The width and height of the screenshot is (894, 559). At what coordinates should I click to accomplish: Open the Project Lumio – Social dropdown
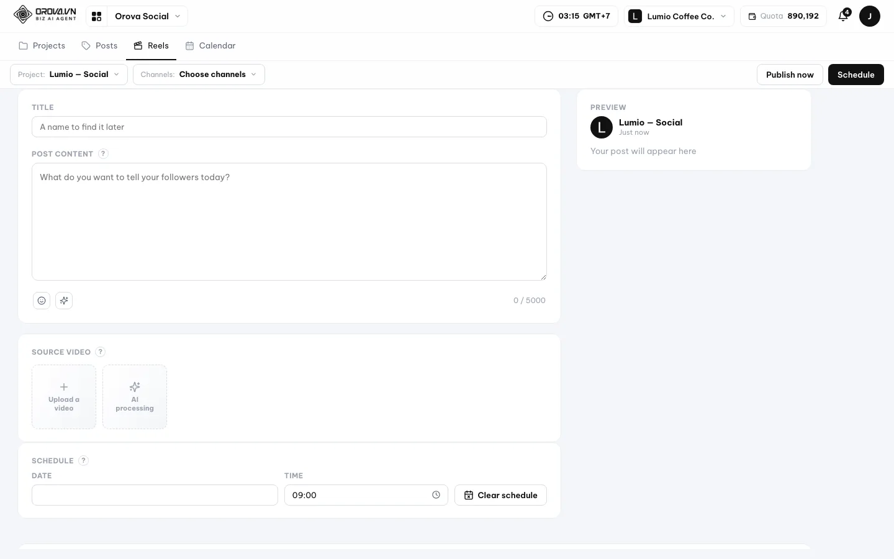[69, 75]
